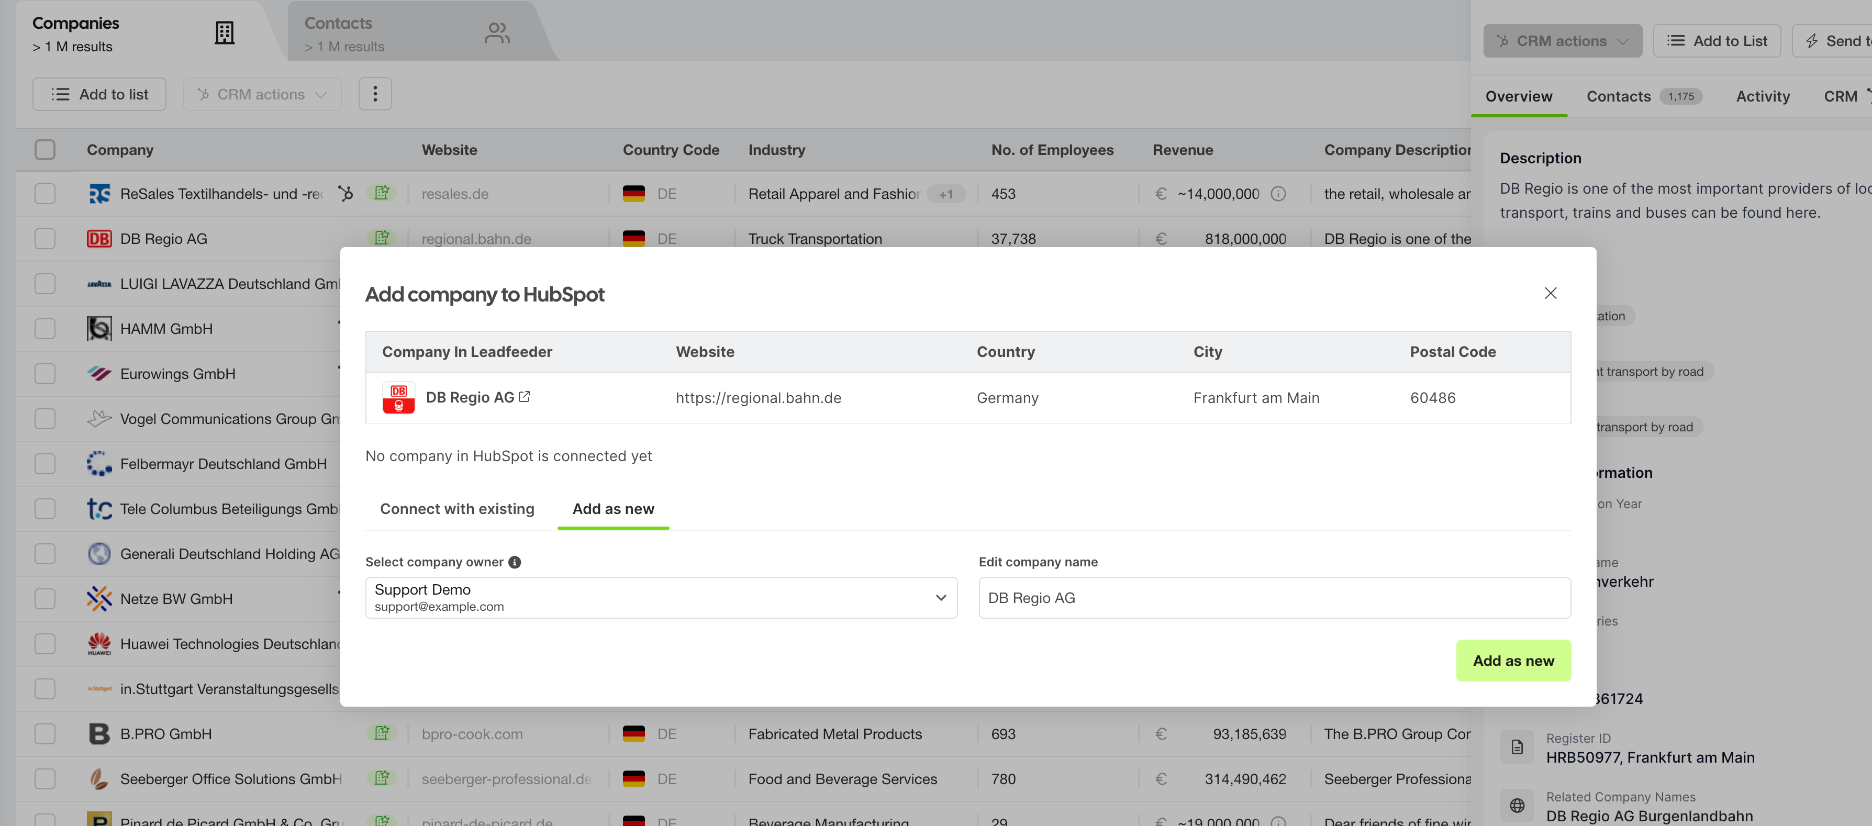Open the CRM actions dropdown in toolbar

click(x=262, y=94)
